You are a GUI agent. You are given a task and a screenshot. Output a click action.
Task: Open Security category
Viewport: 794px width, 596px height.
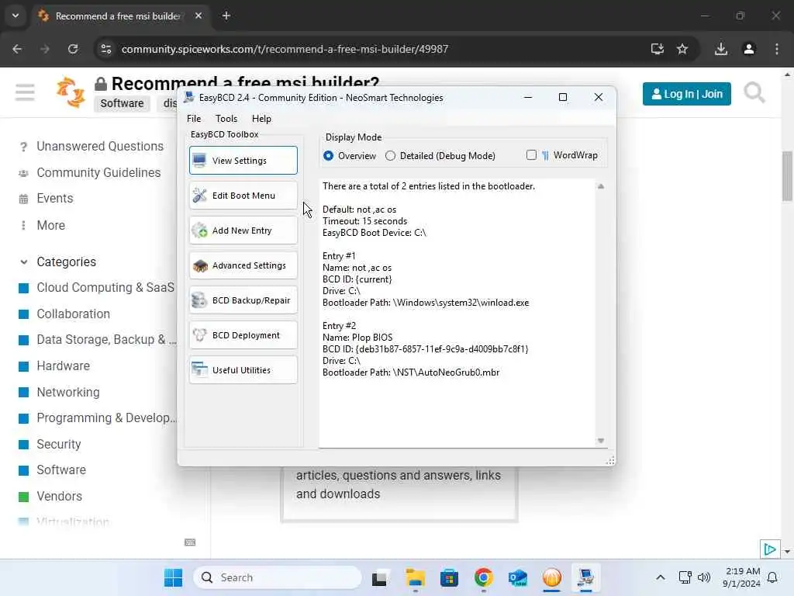coord(59,445)
